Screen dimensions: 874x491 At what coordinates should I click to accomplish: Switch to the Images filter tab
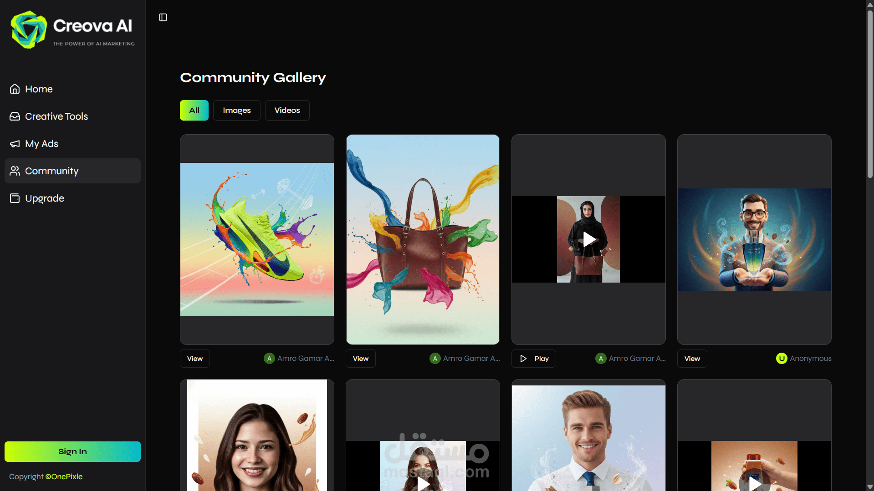[237, 110]
